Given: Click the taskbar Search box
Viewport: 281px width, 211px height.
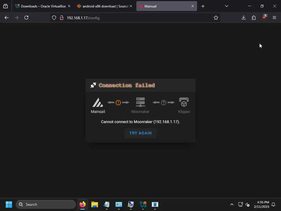Looking at the screenshot, I should pos(46,204).
